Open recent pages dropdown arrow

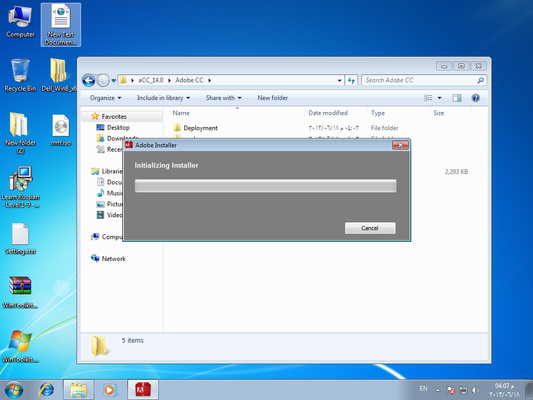pos(113,81)
